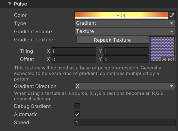Click the R,G,B channel selector help text
The image size is (178, 131).
coord(89,96)
